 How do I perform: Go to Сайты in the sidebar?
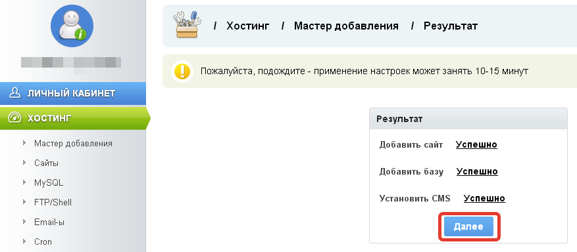point(46,163)
